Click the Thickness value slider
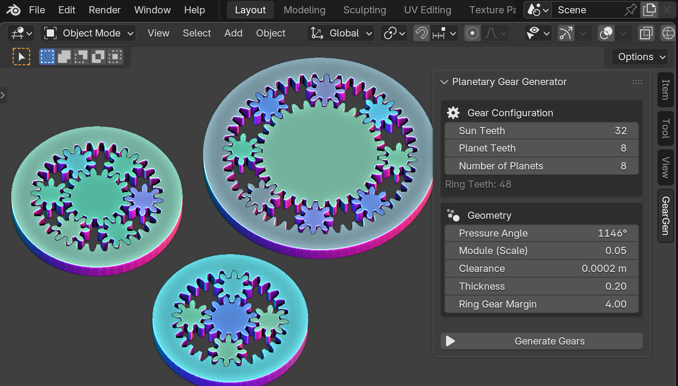 click(x=542, y=286)
